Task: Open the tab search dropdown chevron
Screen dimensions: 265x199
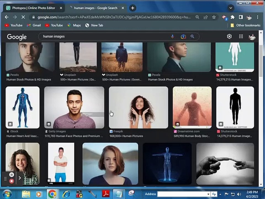Action: (231, 8)
